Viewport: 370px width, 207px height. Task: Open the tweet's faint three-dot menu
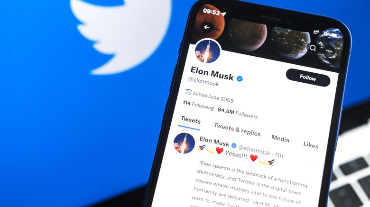tap(313, 163)
